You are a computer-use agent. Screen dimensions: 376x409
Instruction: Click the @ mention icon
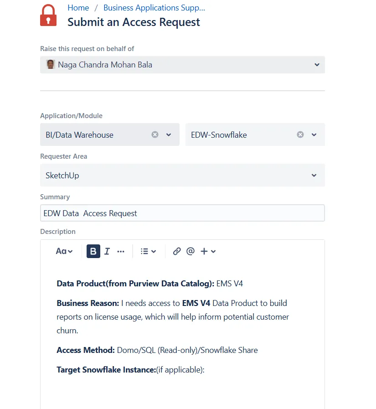point(191,251)
